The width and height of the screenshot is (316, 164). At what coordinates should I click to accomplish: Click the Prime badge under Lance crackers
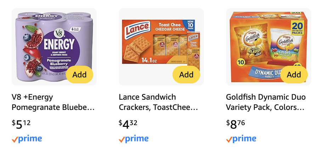[x=134, y=139]
